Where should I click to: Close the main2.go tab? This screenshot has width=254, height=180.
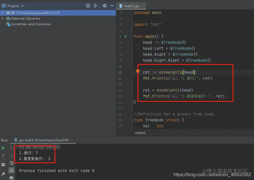pos(143,6)
